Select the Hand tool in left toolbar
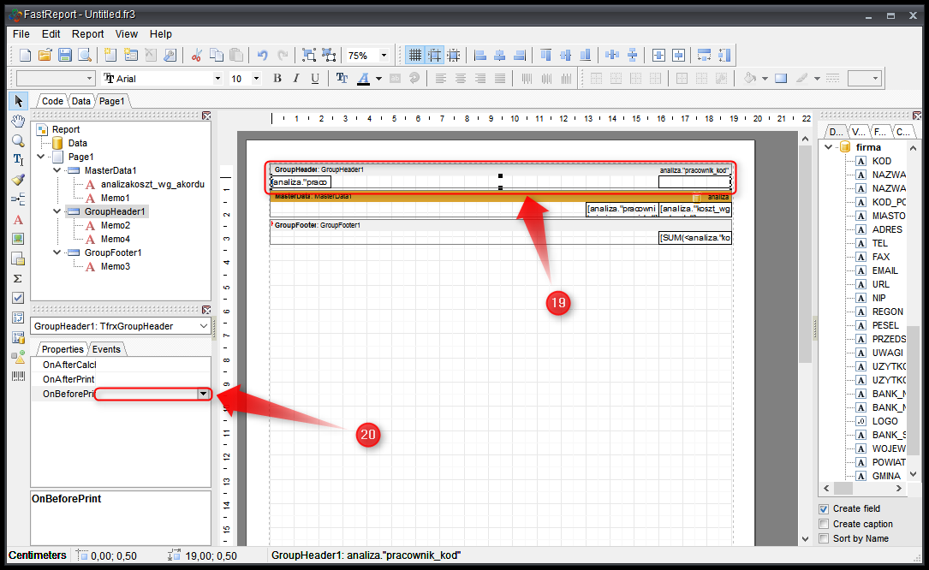Image resolution: width=929 pixels, height=570 pixels. click(18, 121)
